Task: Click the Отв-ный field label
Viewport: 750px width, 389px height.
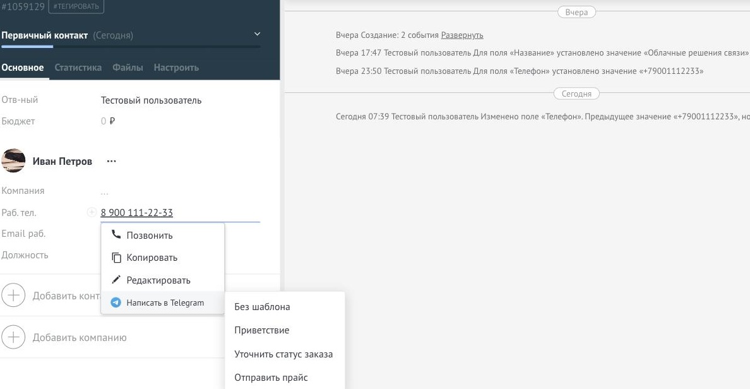Action: pyautogui.click(x=20, y=100)
